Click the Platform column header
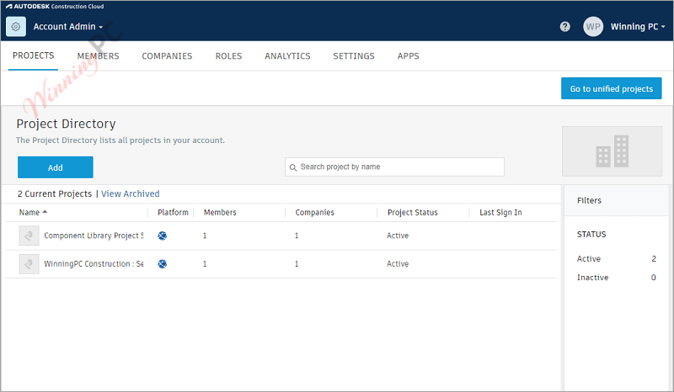Viewport: 674px width, 392px height. [x=173, y=213]
